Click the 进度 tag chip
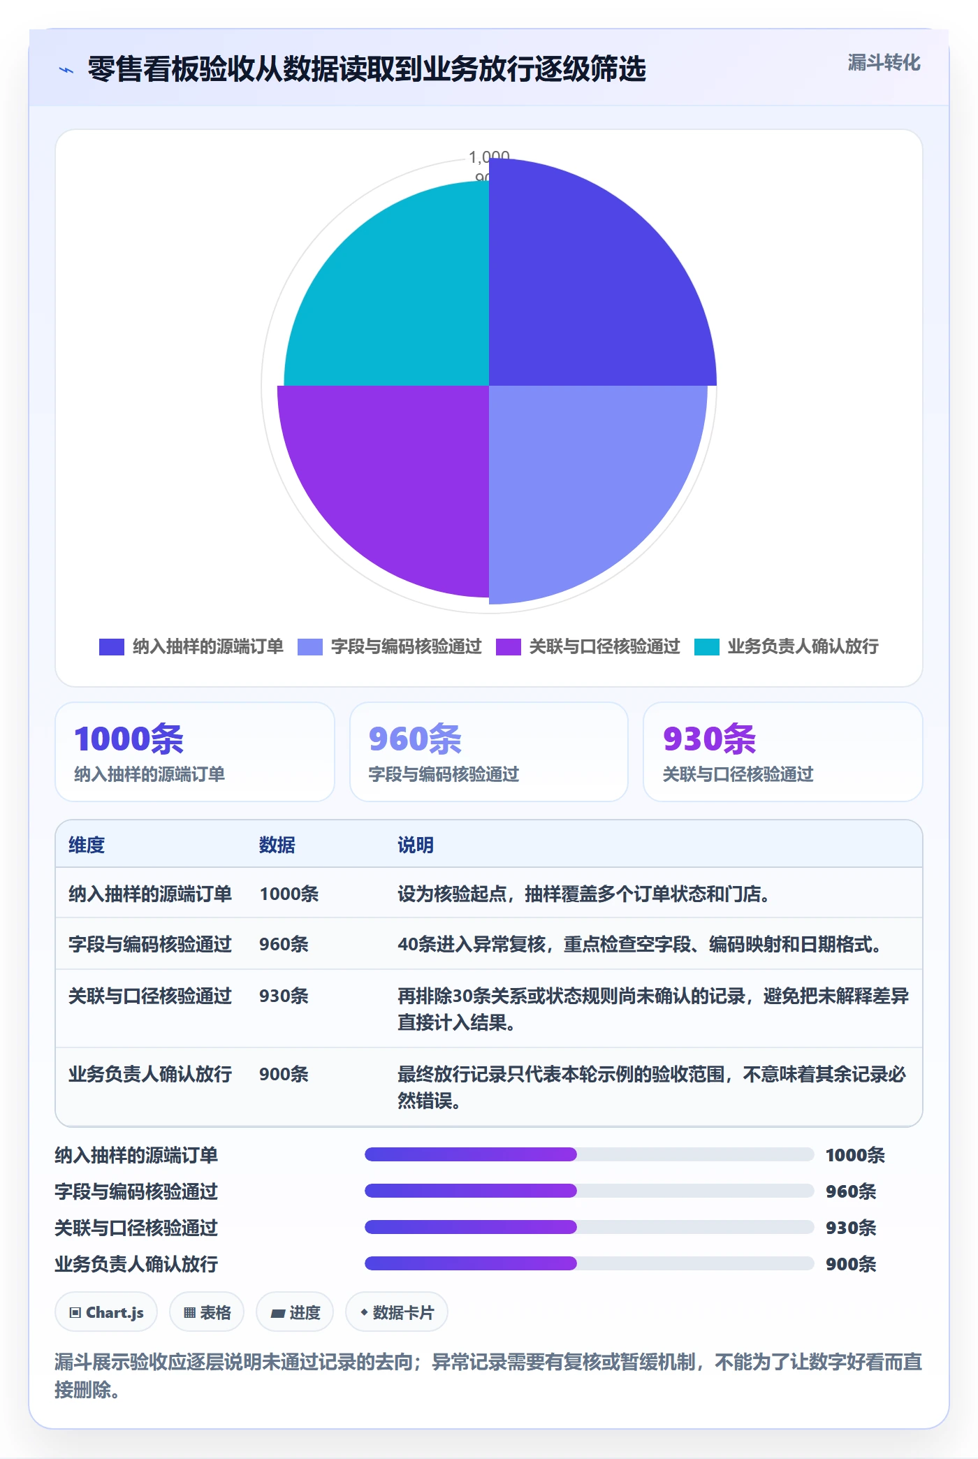Viewport: 978px width, 1459px height. (295, 1312)
